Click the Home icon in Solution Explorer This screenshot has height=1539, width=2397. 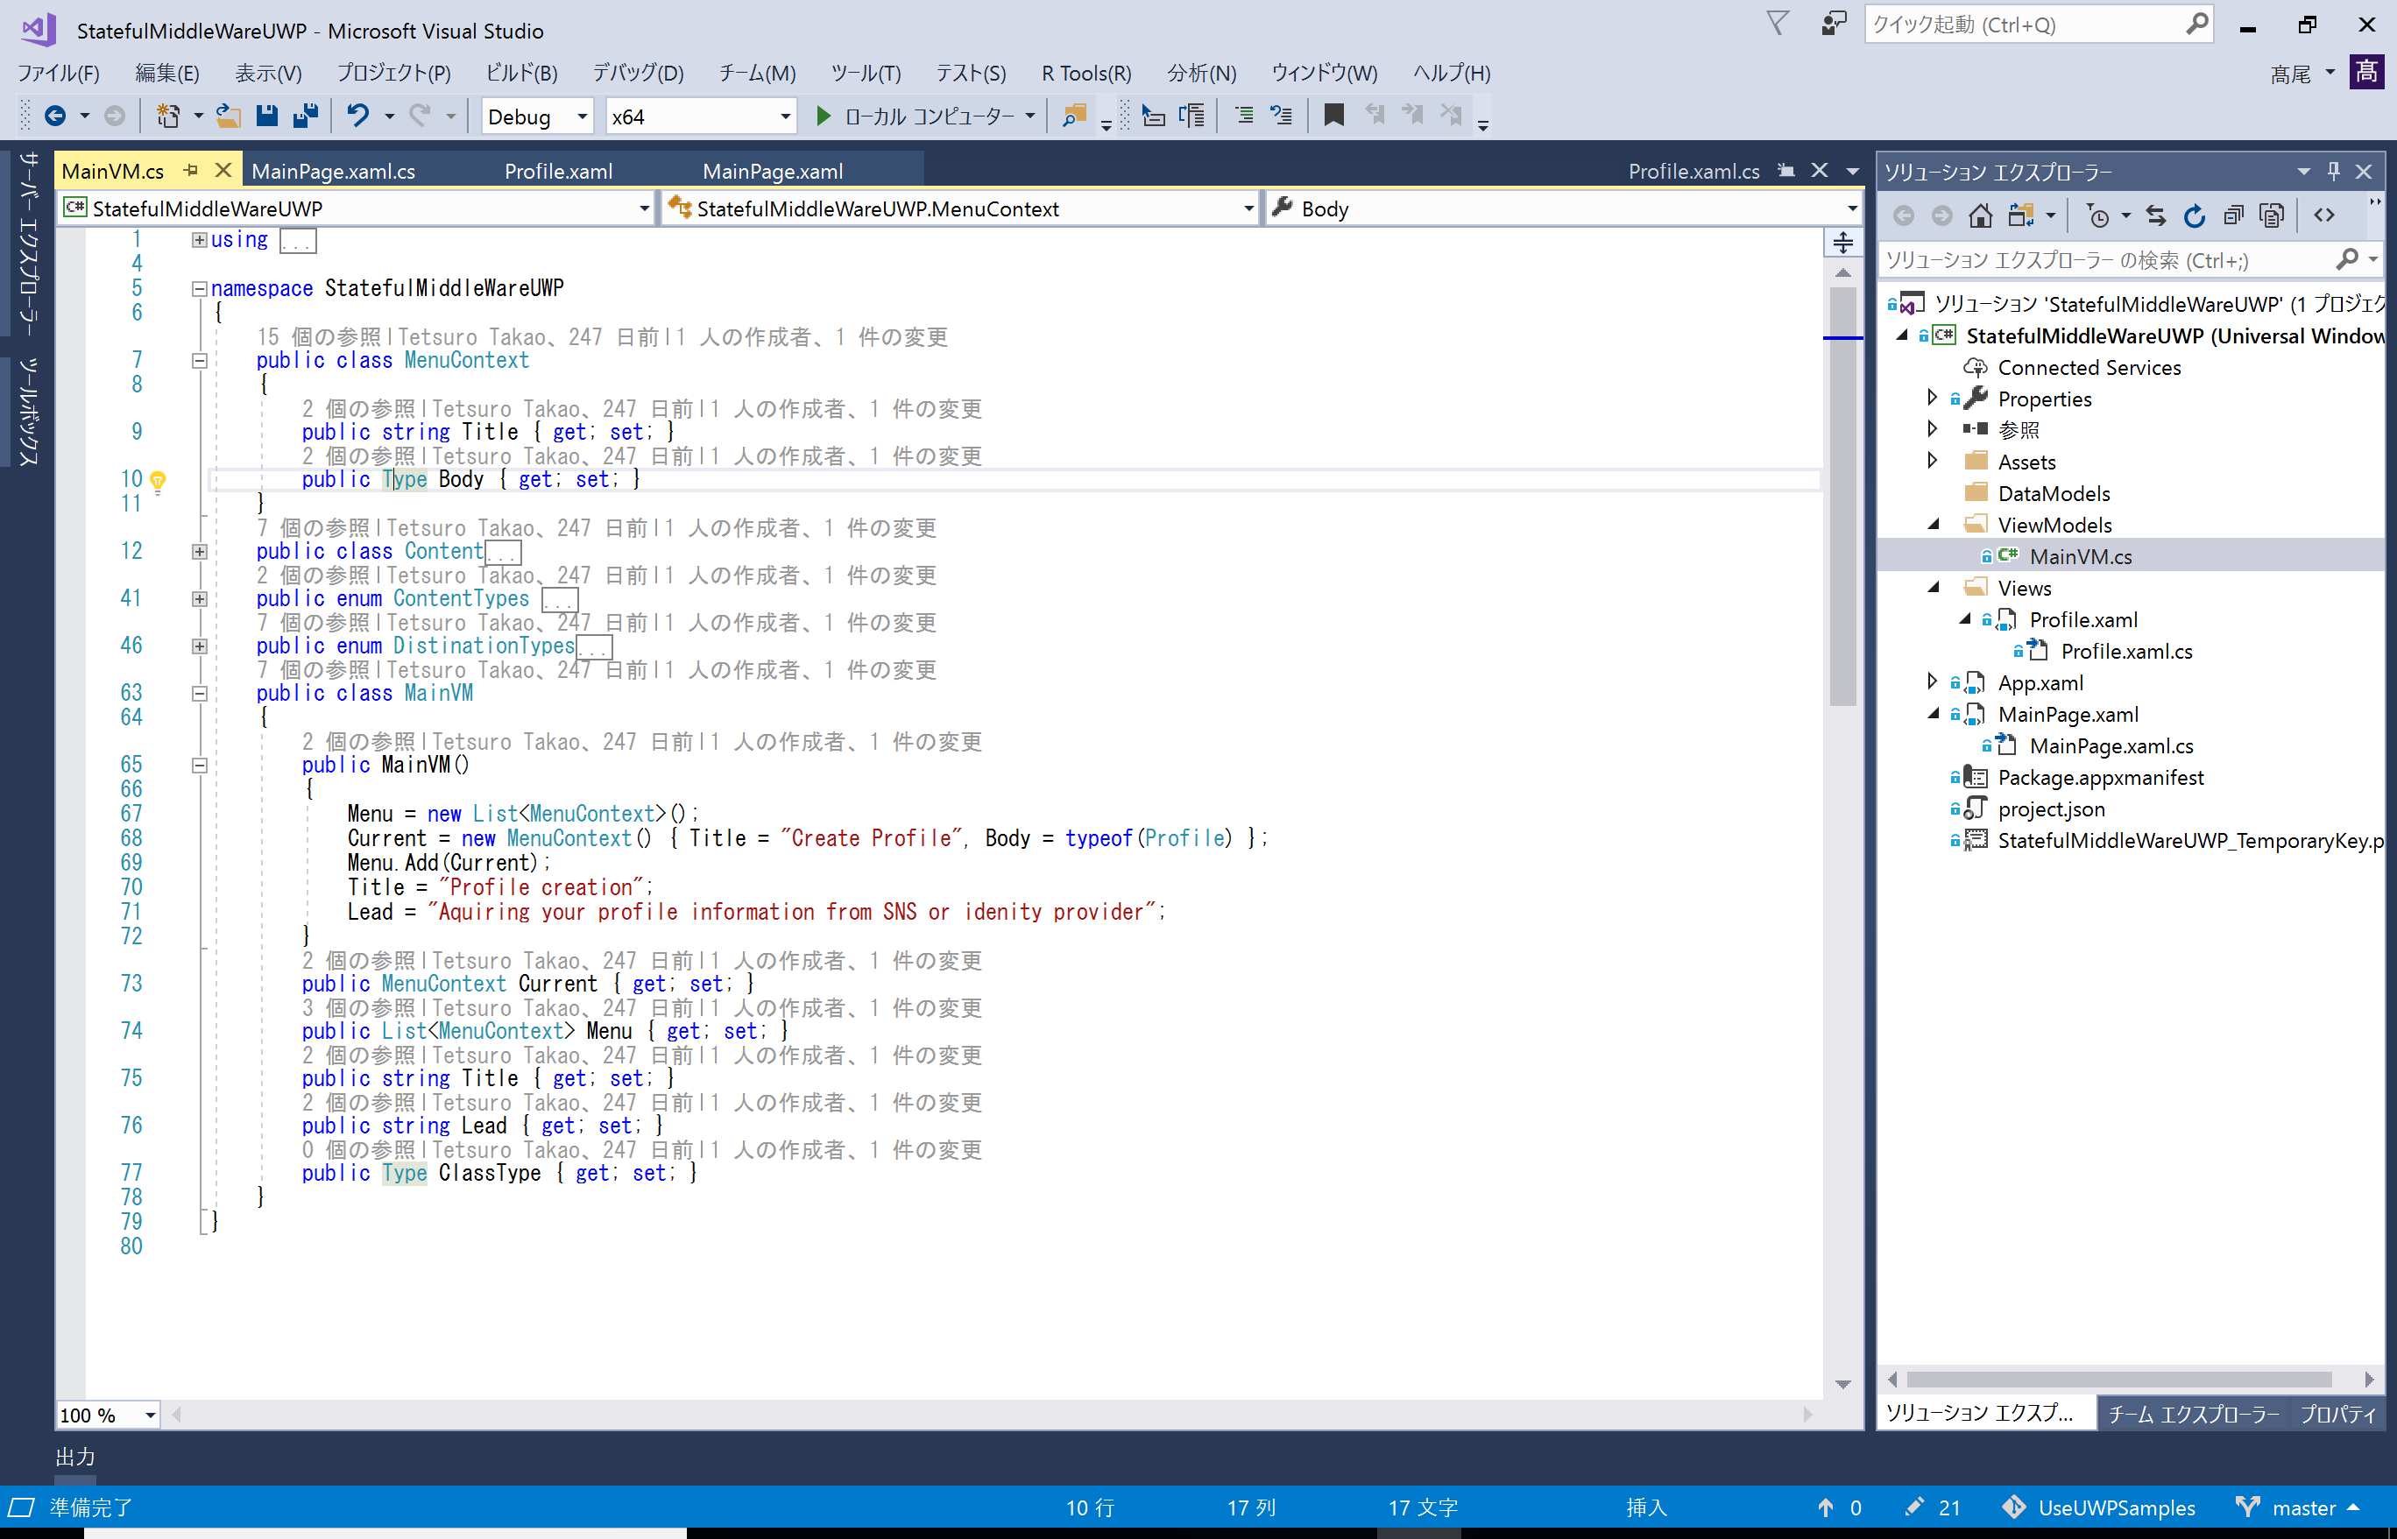tap(1980, 215)
